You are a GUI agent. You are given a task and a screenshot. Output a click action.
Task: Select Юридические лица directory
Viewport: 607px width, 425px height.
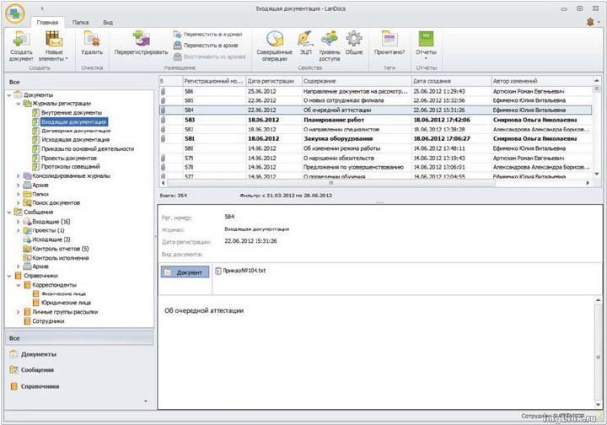tap(66, 303)
